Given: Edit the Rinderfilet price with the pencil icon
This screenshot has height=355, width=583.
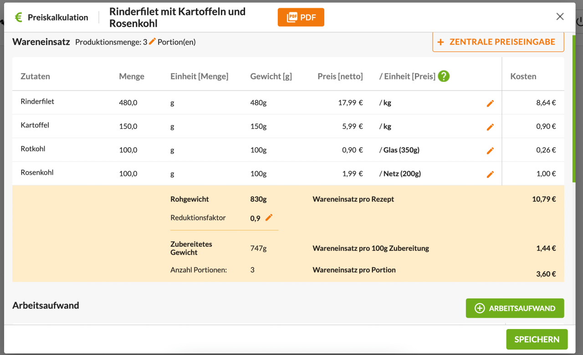Looking at the screenshot, I should coord(490,103).
